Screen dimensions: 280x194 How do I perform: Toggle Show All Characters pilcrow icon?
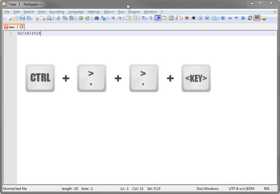tap(151, 18)
